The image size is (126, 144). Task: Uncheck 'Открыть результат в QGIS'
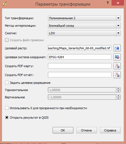[x=7, y=118]
